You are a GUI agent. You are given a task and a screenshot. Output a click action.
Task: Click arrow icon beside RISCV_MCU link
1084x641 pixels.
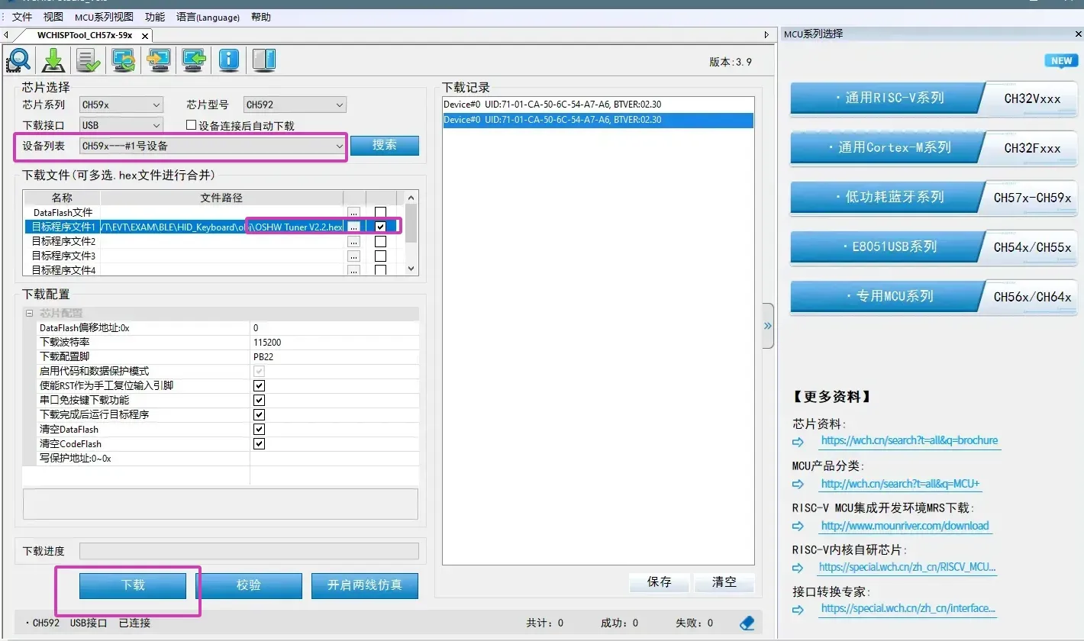click(798, 568)
